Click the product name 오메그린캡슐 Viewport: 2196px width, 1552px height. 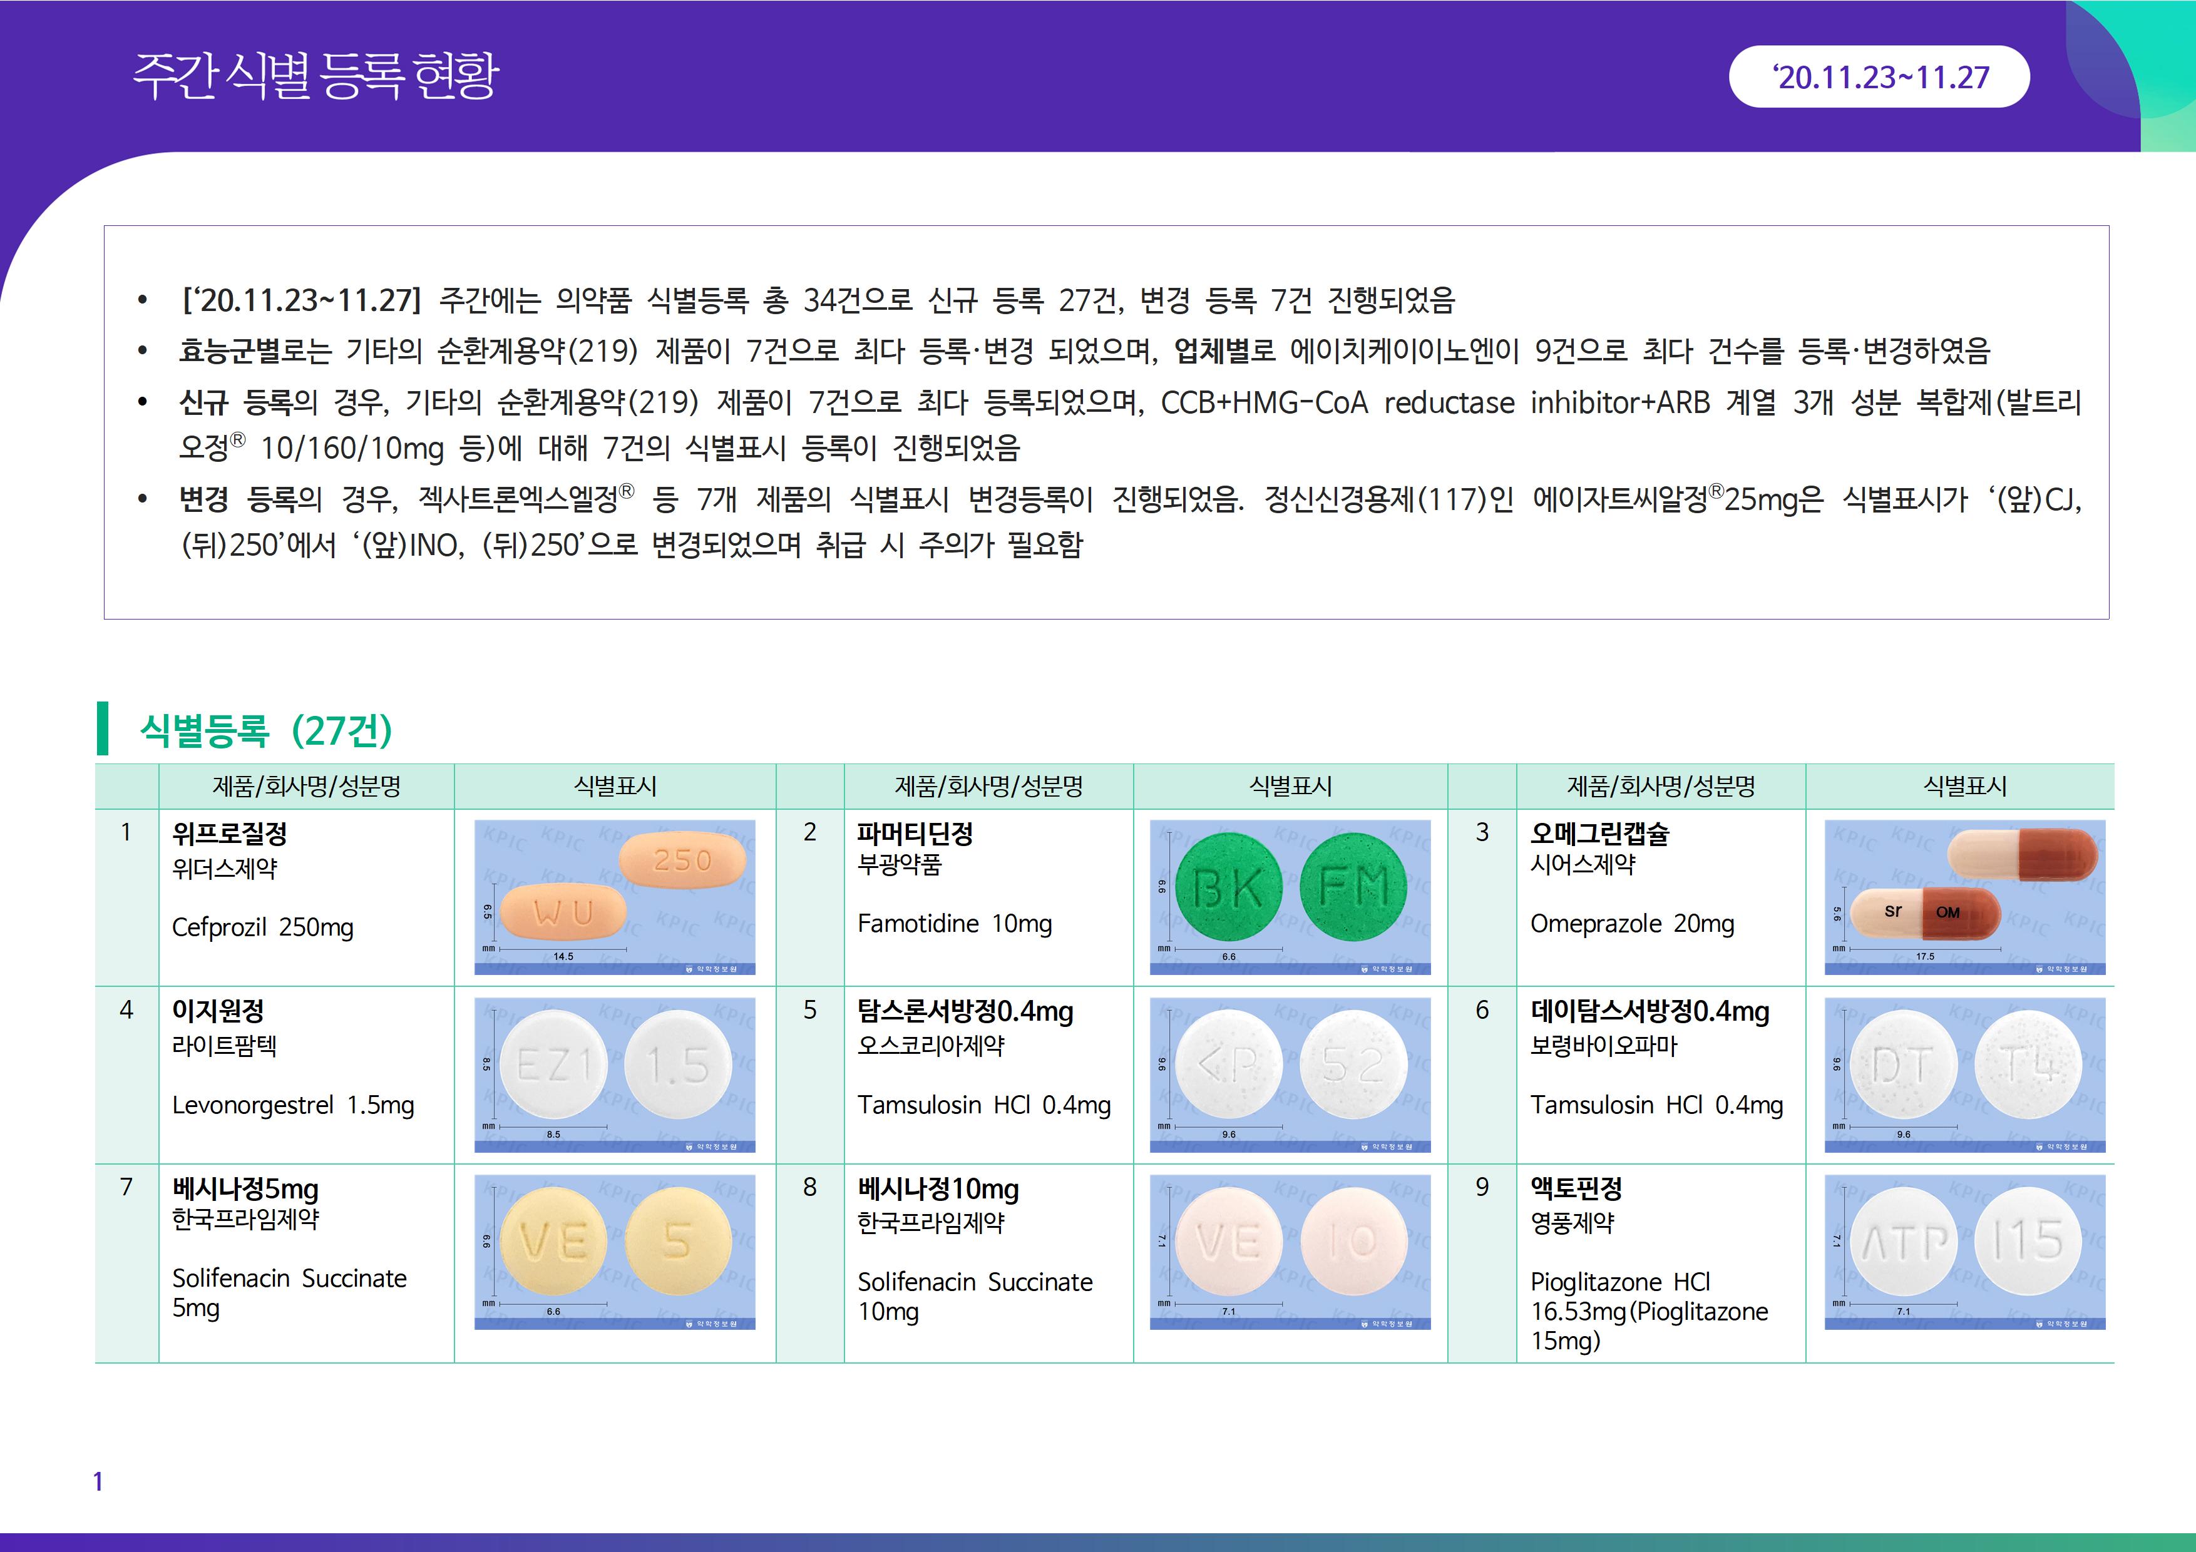click(x=1599, y=834)
